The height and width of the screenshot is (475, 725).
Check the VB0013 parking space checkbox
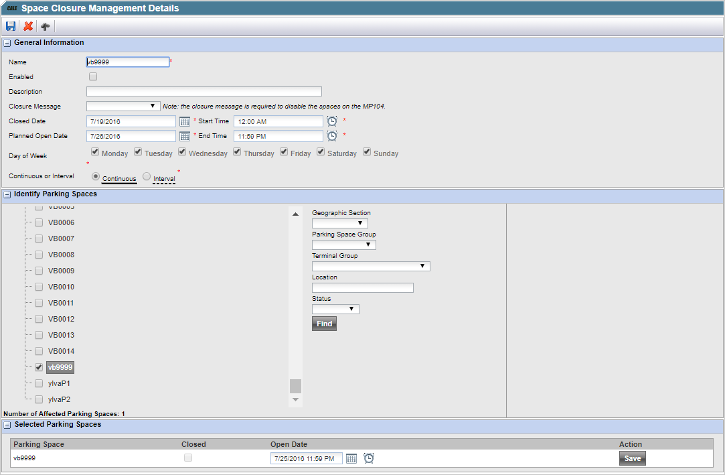(39, 335)
